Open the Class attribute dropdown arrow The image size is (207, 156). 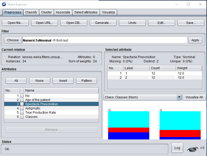pos(179,97)
